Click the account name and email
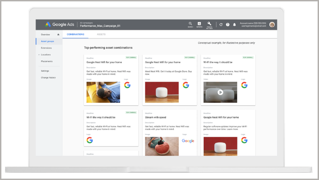The image size is (319, 180). [253, 25]
